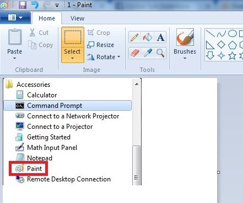Open the Resize and skew dialog

click(x=100, y=45)
